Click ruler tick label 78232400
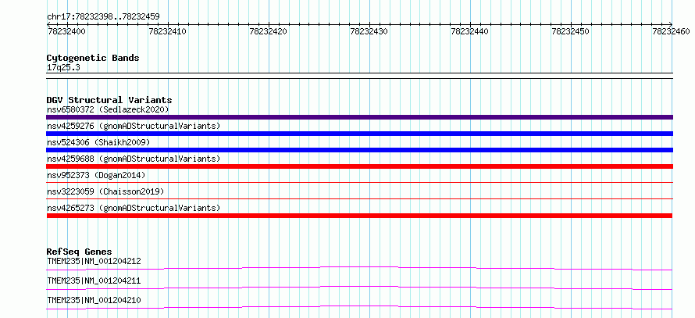Screen dimensions: 695x318 pos(66,31)
